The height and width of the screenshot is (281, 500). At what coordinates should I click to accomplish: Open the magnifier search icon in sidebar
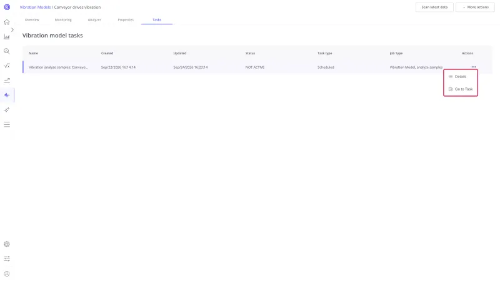coord(7,51)
